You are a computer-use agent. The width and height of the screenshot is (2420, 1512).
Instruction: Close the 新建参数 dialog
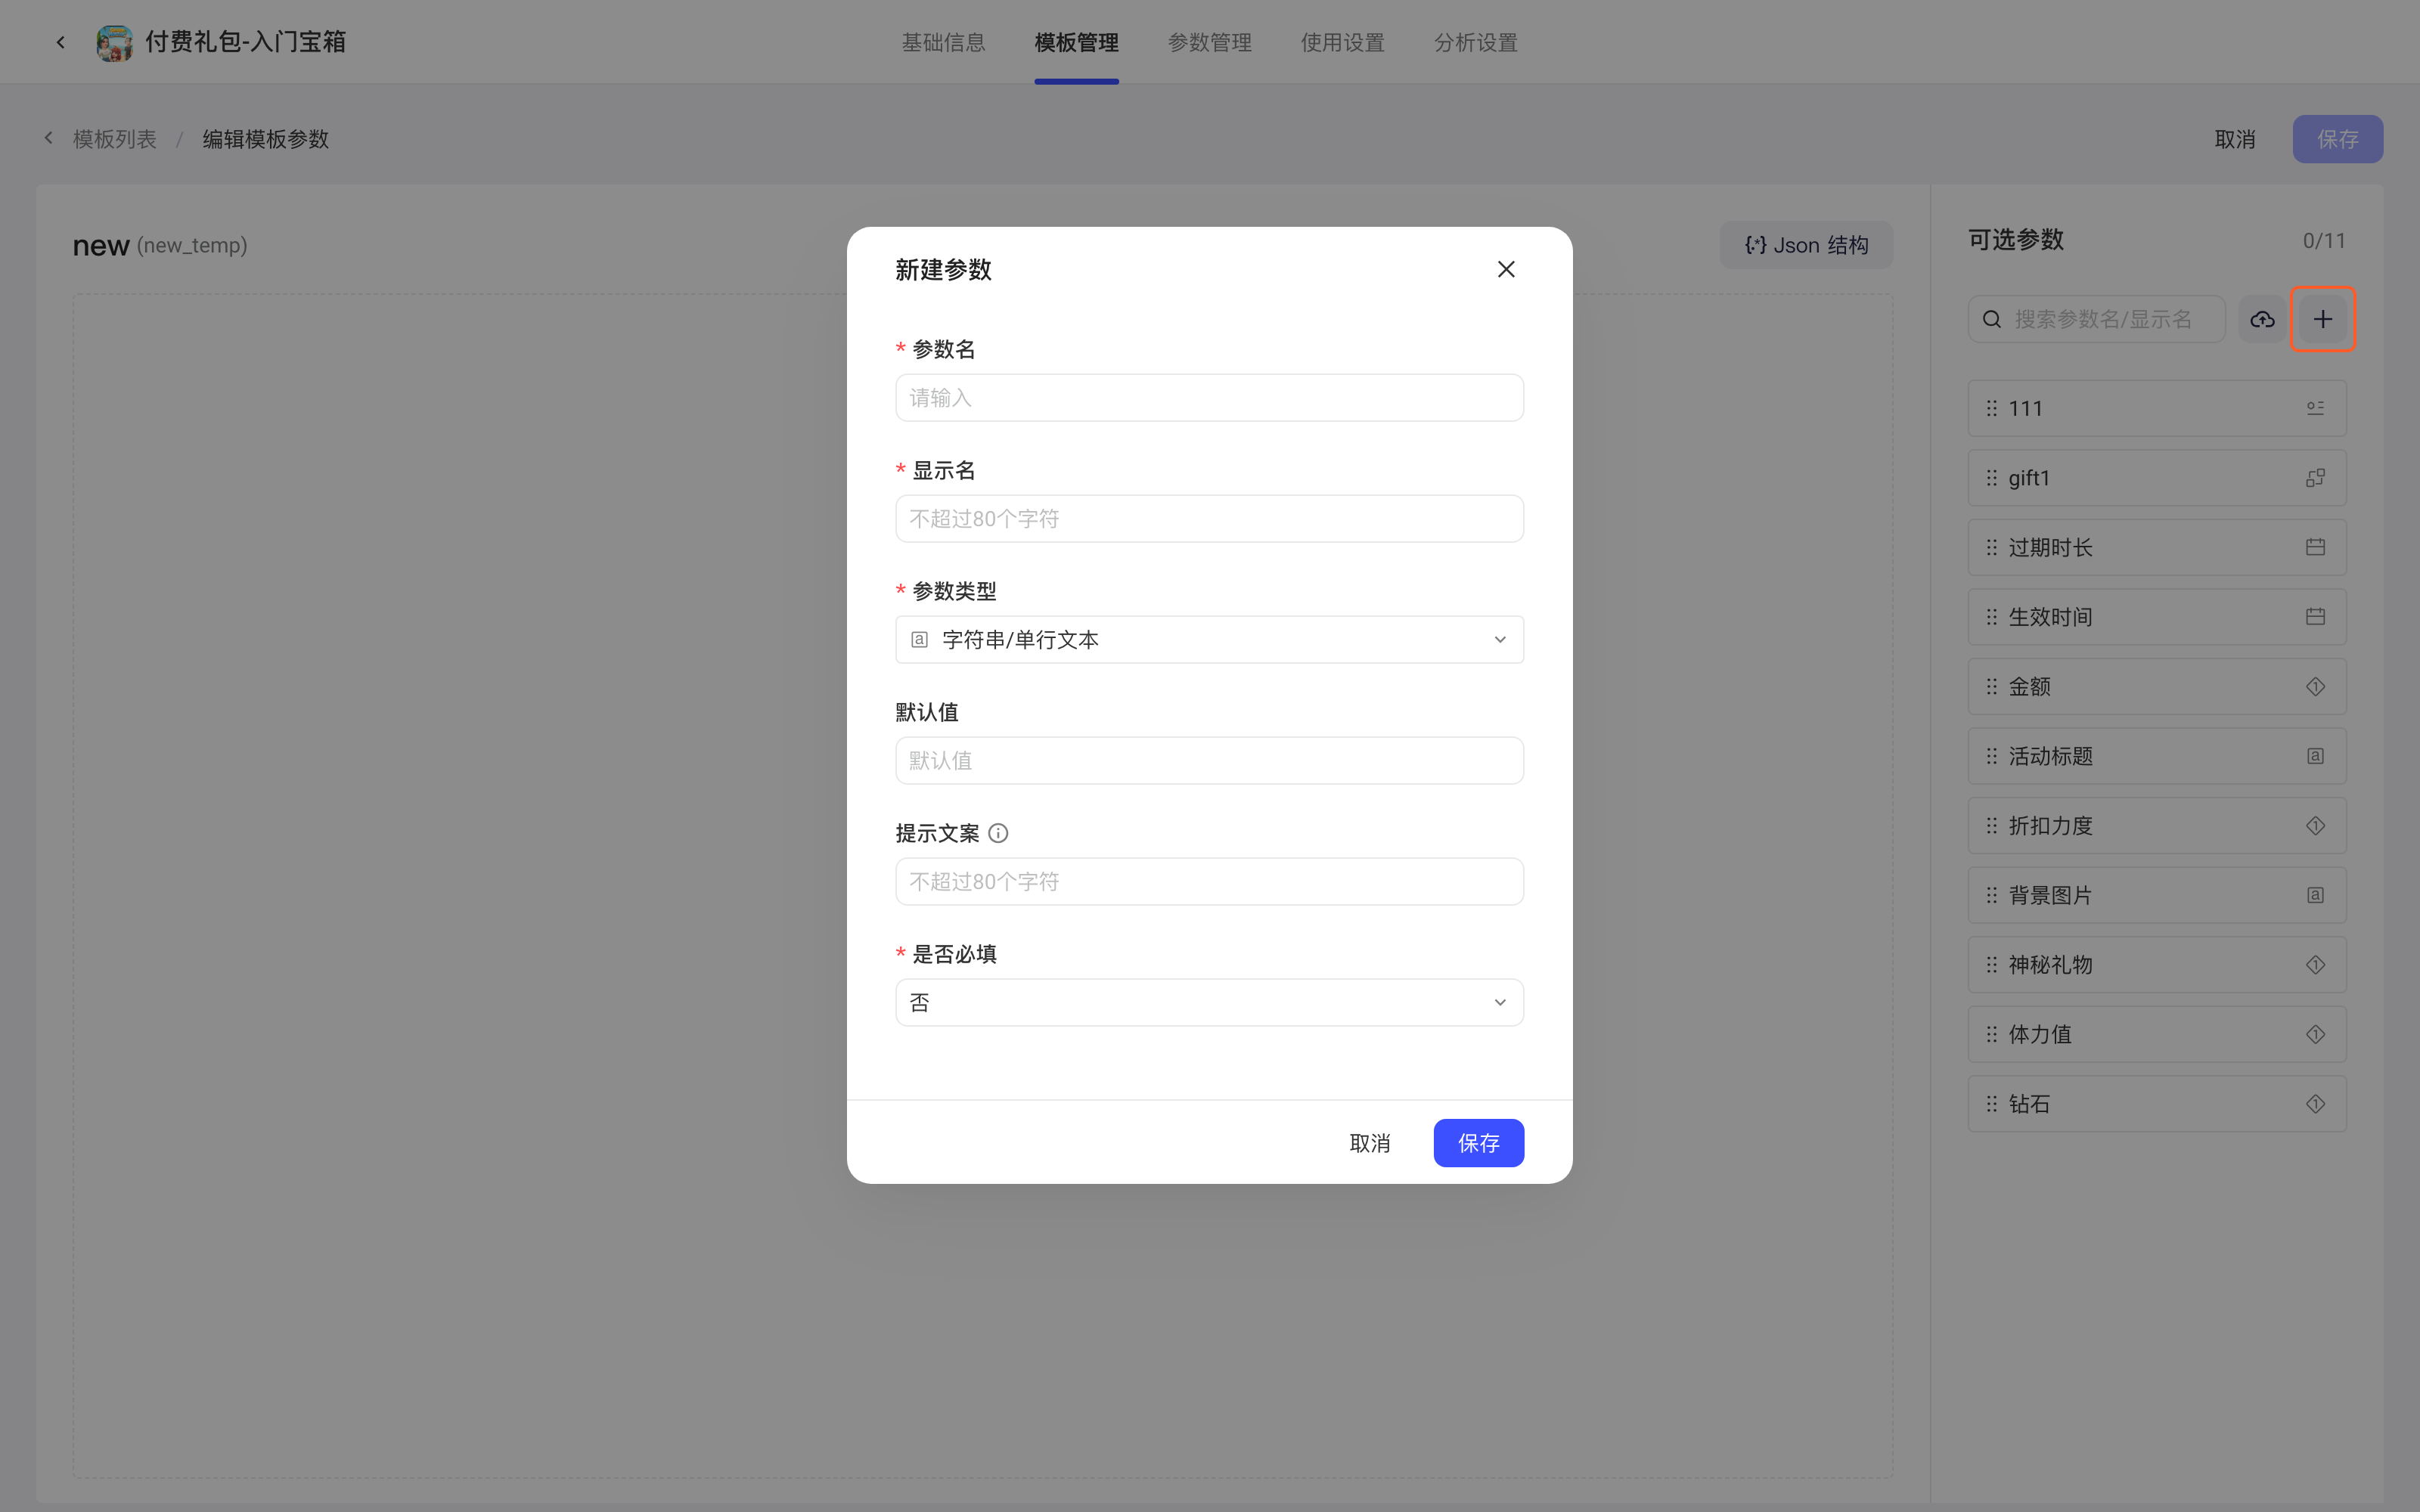pyautogui.click(x=1506, y=269)
